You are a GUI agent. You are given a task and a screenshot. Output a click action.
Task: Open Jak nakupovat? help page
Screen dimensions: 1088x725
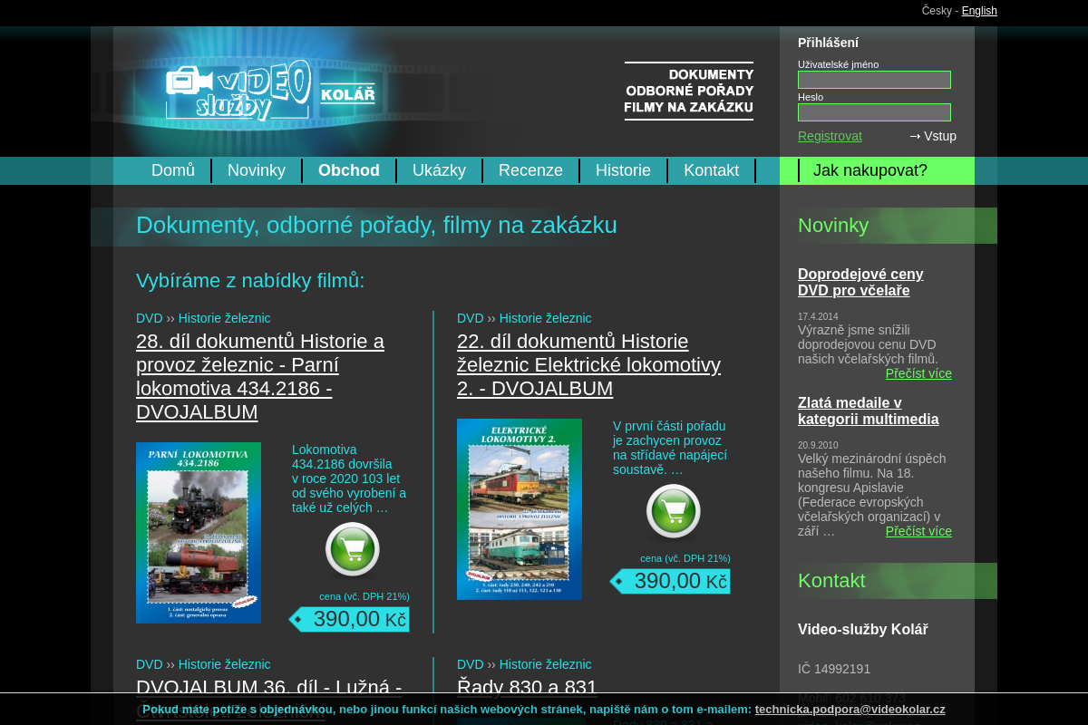tap(870, 170)
